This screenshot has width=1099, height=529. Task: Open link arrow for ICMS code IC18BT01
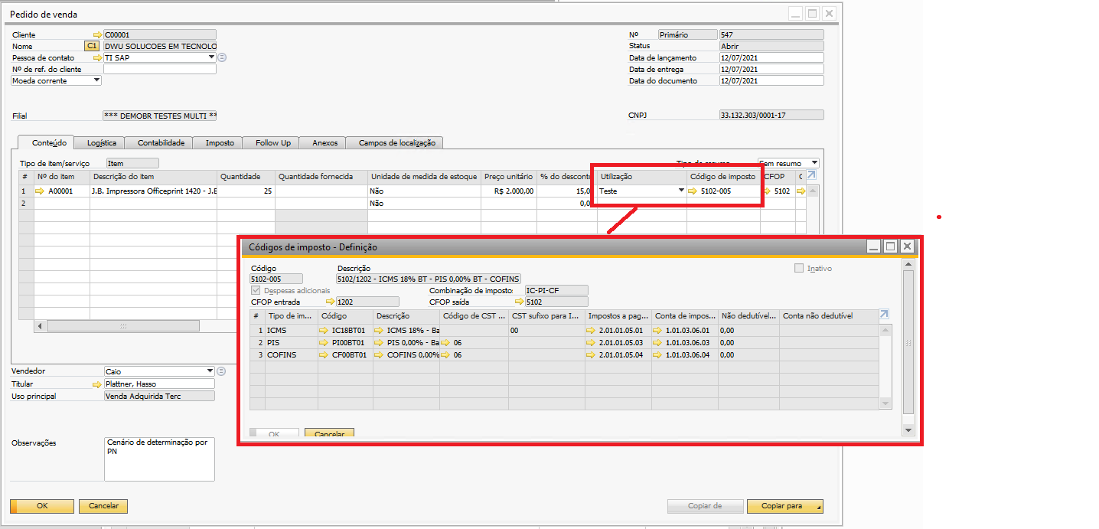(325, 330)
